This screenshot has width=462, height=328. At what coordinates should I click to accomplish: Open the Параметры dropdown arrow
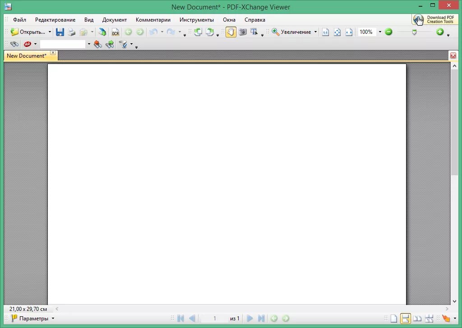53,318
